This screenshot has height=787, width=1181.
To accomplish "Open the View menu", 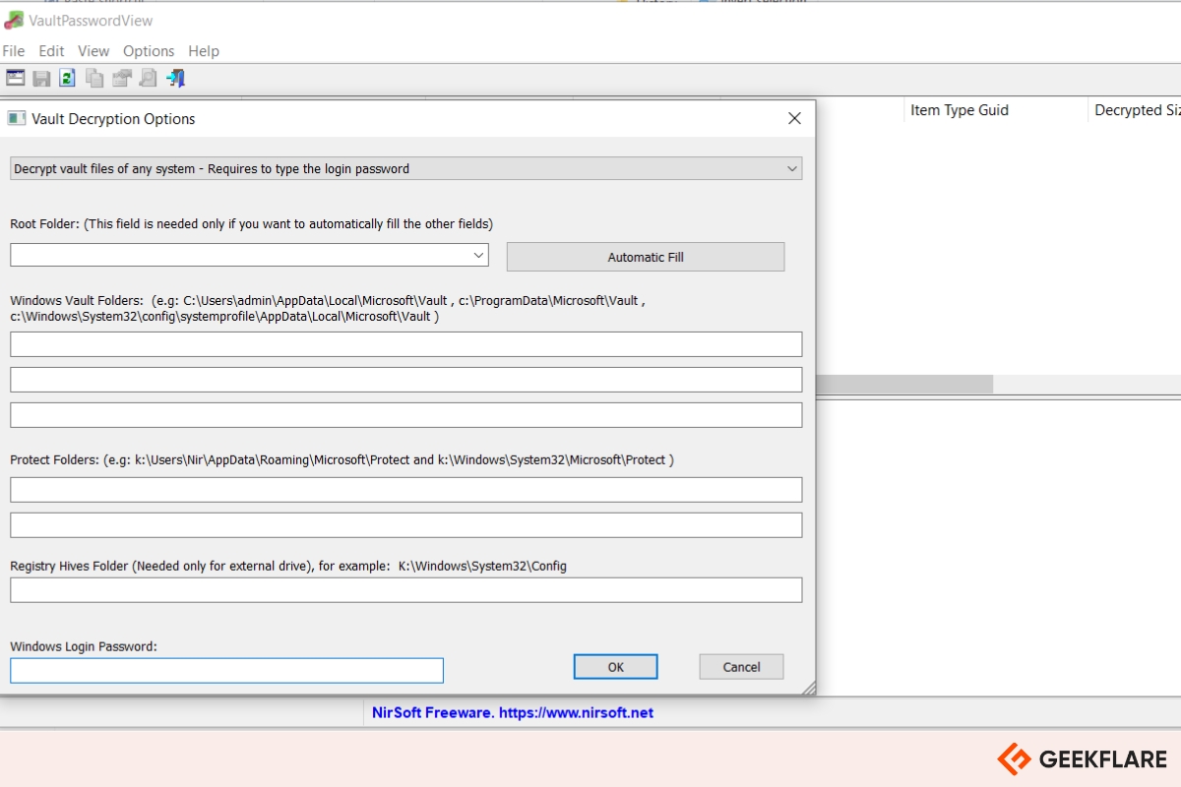I will click(93, 51).
